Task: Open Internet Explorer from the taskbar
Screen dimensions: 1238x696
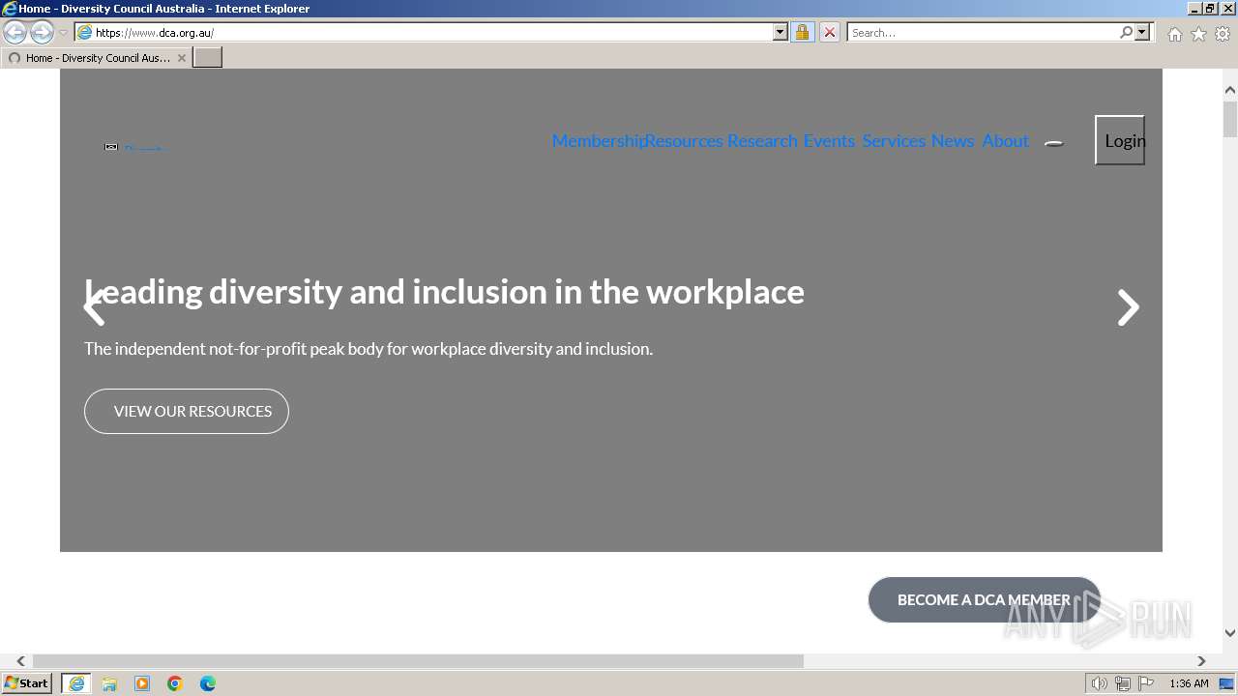Action: (x=76, y=683)
